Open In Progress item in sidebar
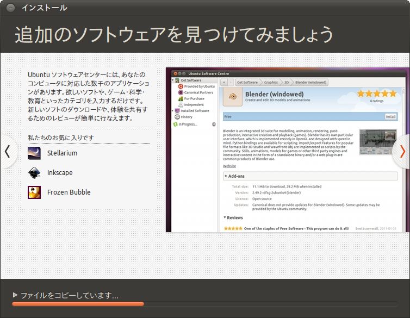This screenshot has height=318, width=410. tap(188, 124)
